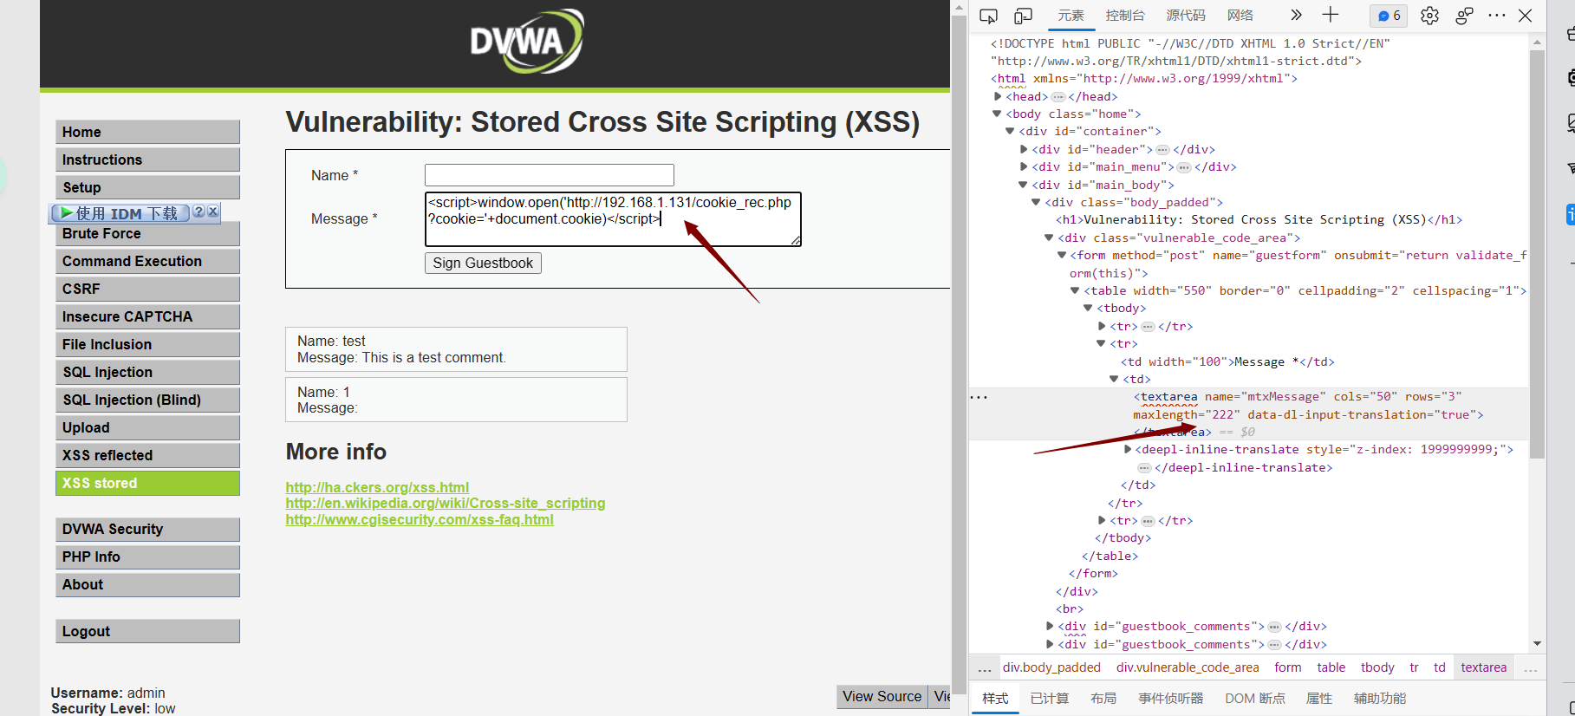Expand the div id main_menu node
1575x716 pixels.
[x=1024, y=166]
